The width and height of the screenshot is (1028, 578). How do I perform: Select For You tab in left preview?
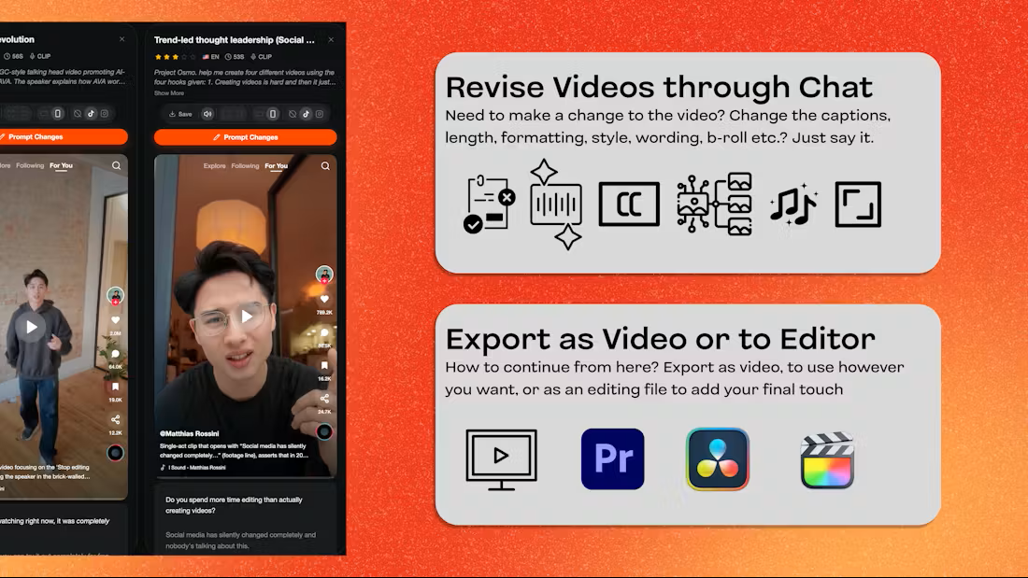61,166
